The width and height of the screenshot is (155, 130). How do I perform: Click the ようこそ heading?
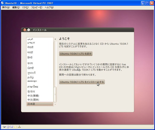64,38
